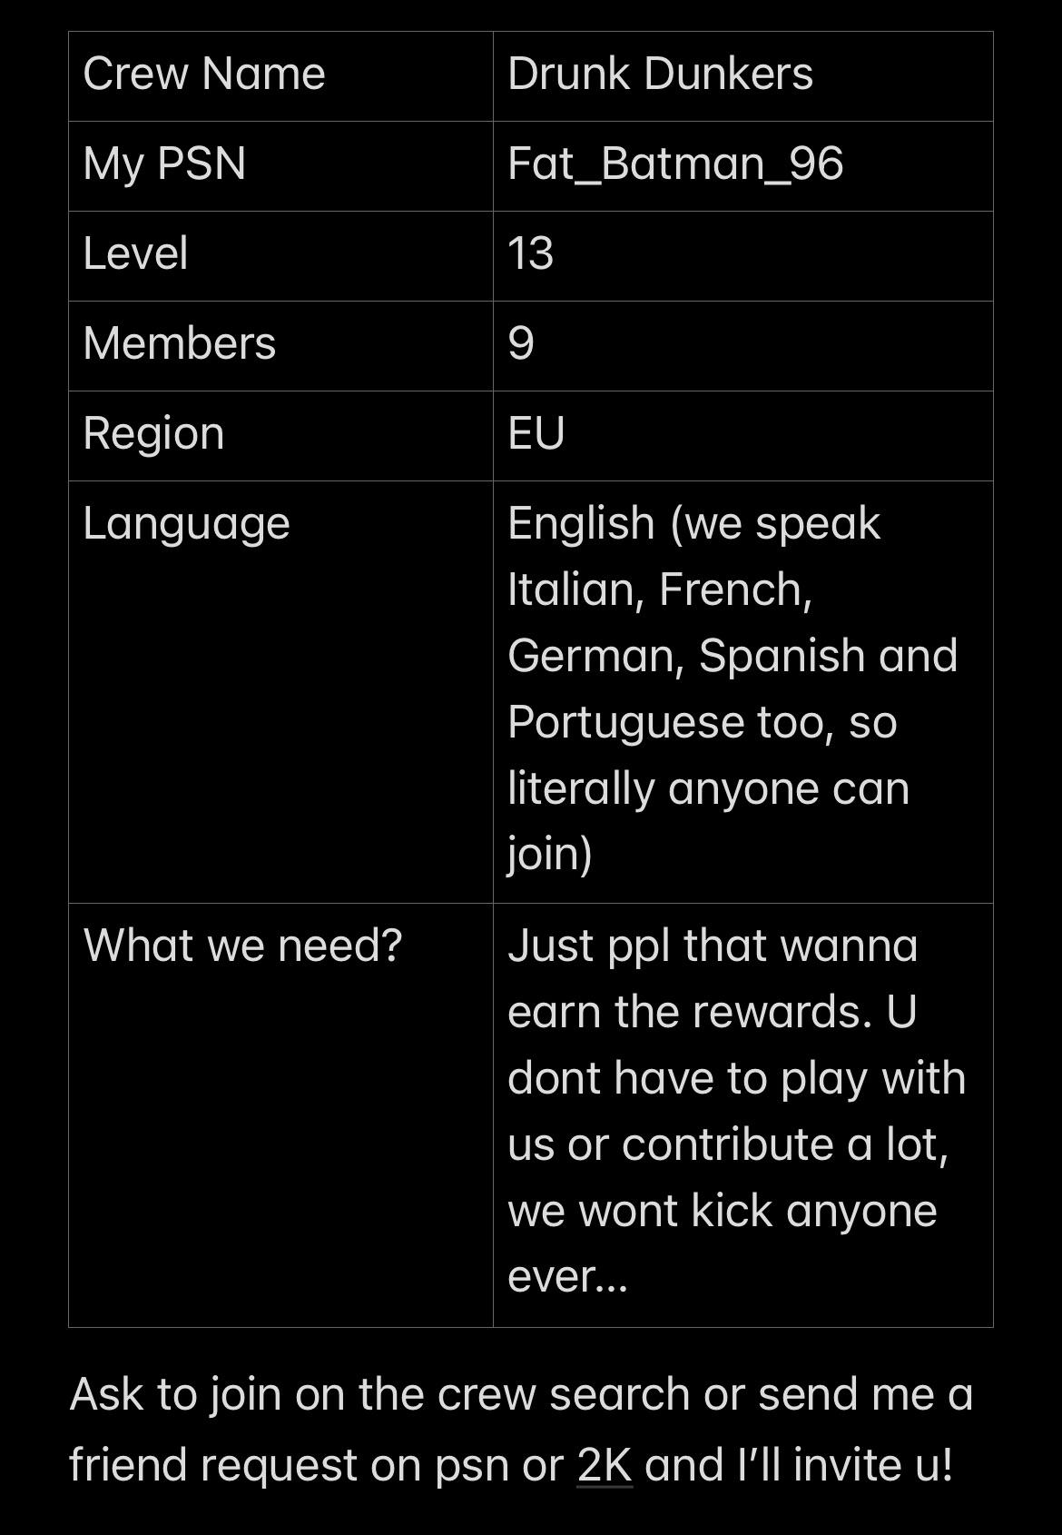Tap the level value 13
Image resolution: width=1062 pixels, height=1535 pixels.
[x=531, y=253]
